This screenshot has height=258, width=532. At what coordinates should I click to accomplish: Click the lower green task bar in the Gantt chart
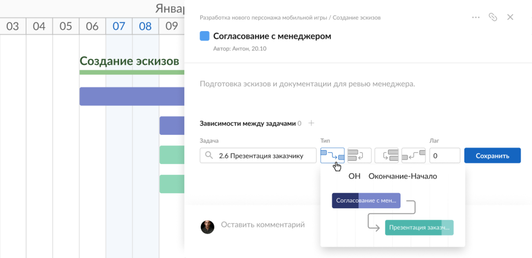tap(172, 184)
